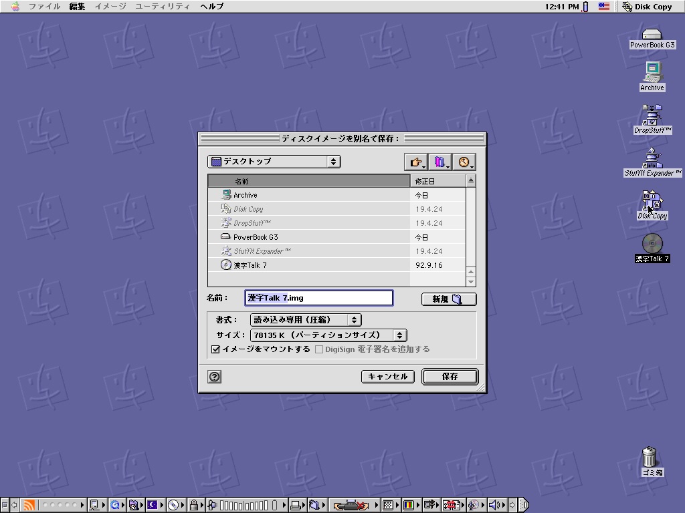Click キャンセル cancel button
Screen dimensions: 685x513
click(x=388, y=377)
